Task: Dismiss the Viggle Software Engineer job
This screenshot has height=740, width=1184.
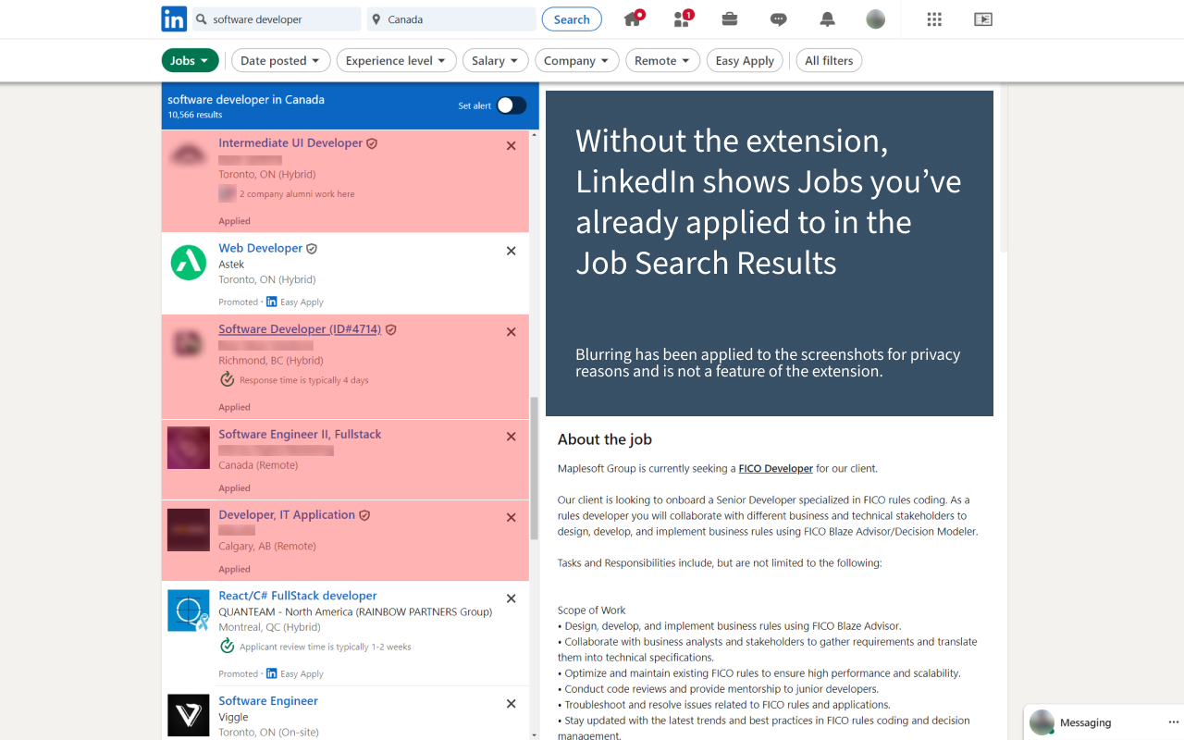Action: pyautogui.click(x=512, y=704)
